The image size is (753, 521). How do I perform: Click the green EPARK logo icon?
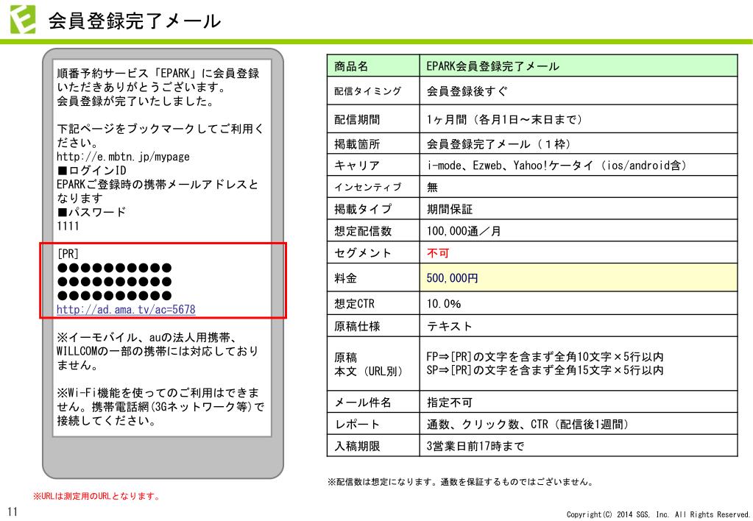tap(23, 19)
